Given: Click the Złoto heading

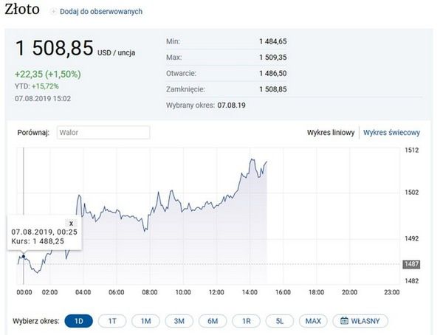Looking at the screenshot, I should 22,12.
